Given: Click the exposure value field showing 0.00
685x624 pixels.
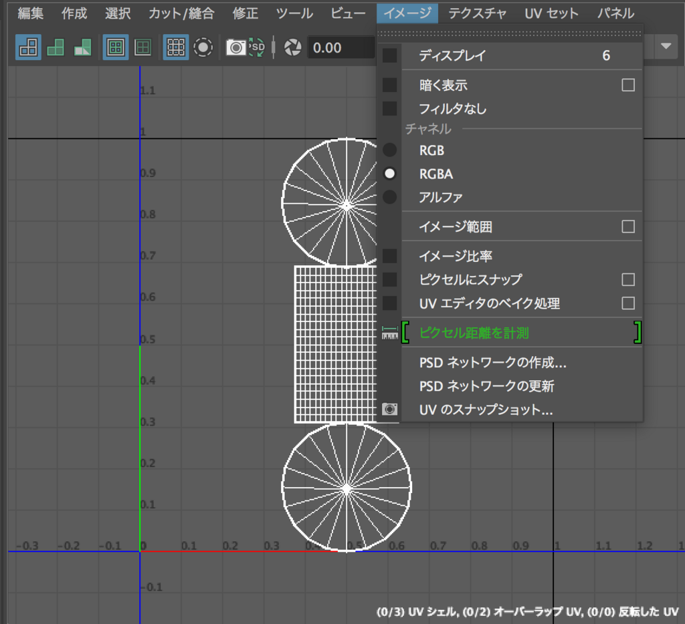Looking at the screenshot, I should pos(341,47).
